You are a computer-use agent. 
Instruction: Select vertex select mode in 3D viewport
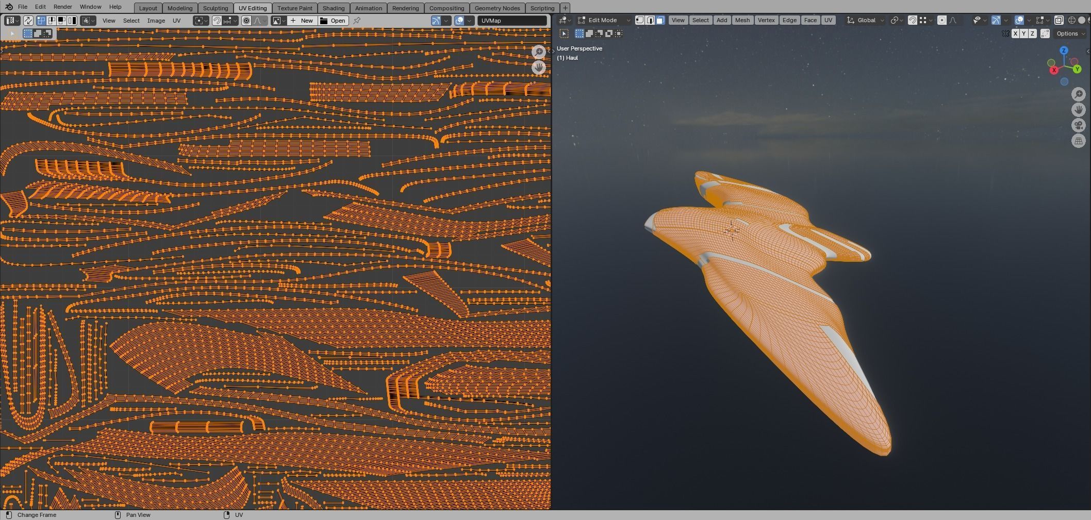[x=640, y=20]
